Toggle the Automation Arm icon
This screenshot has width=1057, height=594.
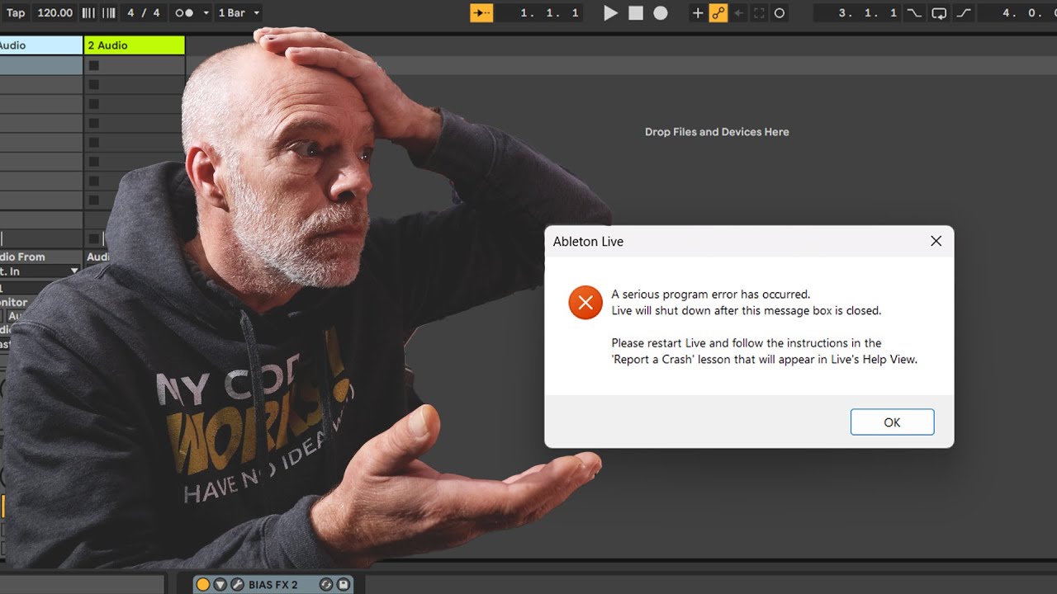(x=718, y=13)
